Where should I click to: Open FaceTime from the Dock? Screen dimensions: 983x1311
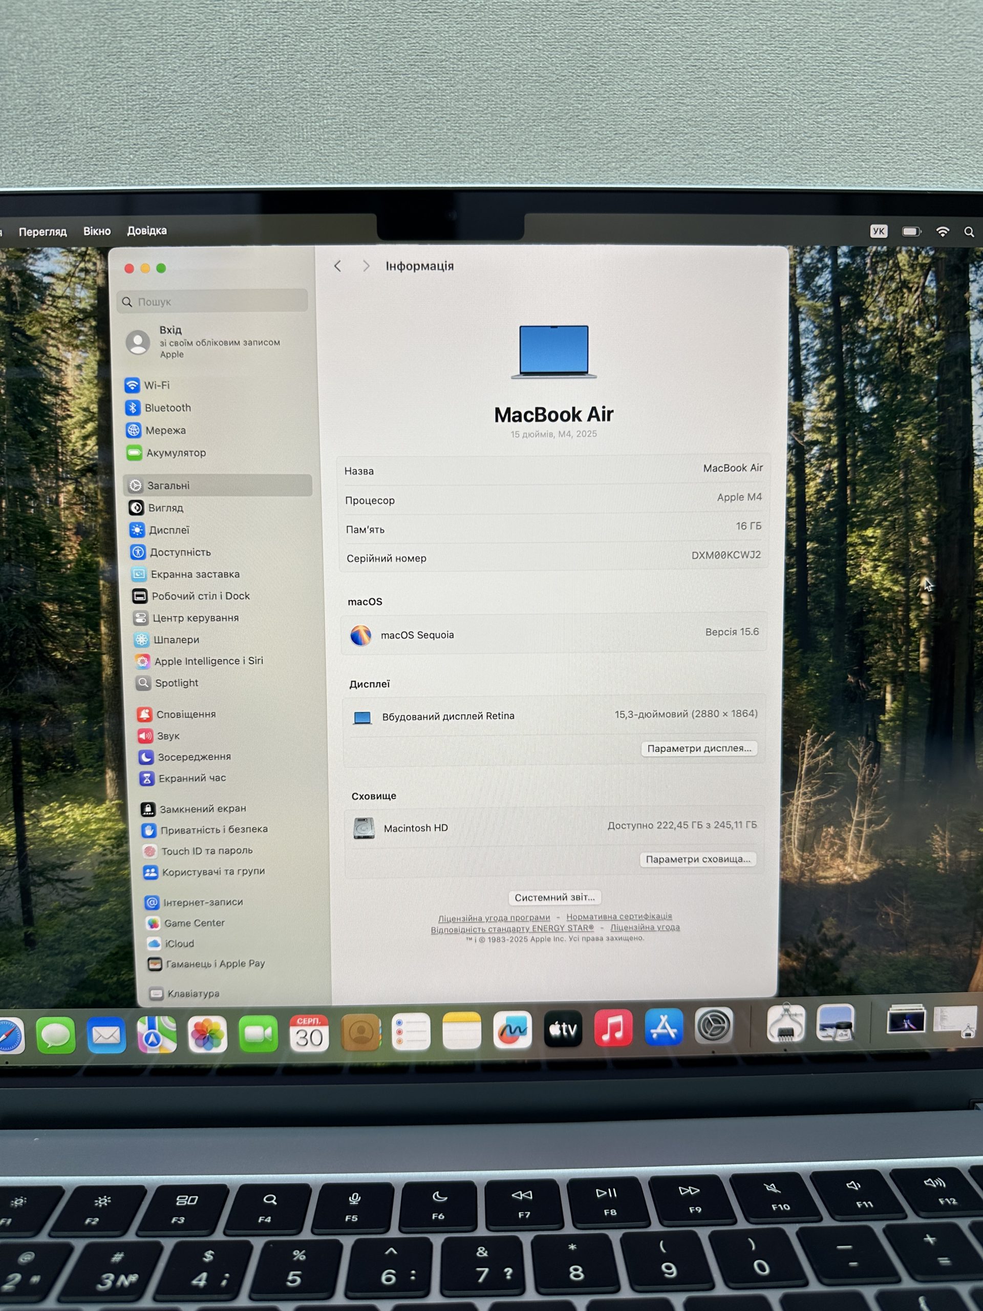259,1034
